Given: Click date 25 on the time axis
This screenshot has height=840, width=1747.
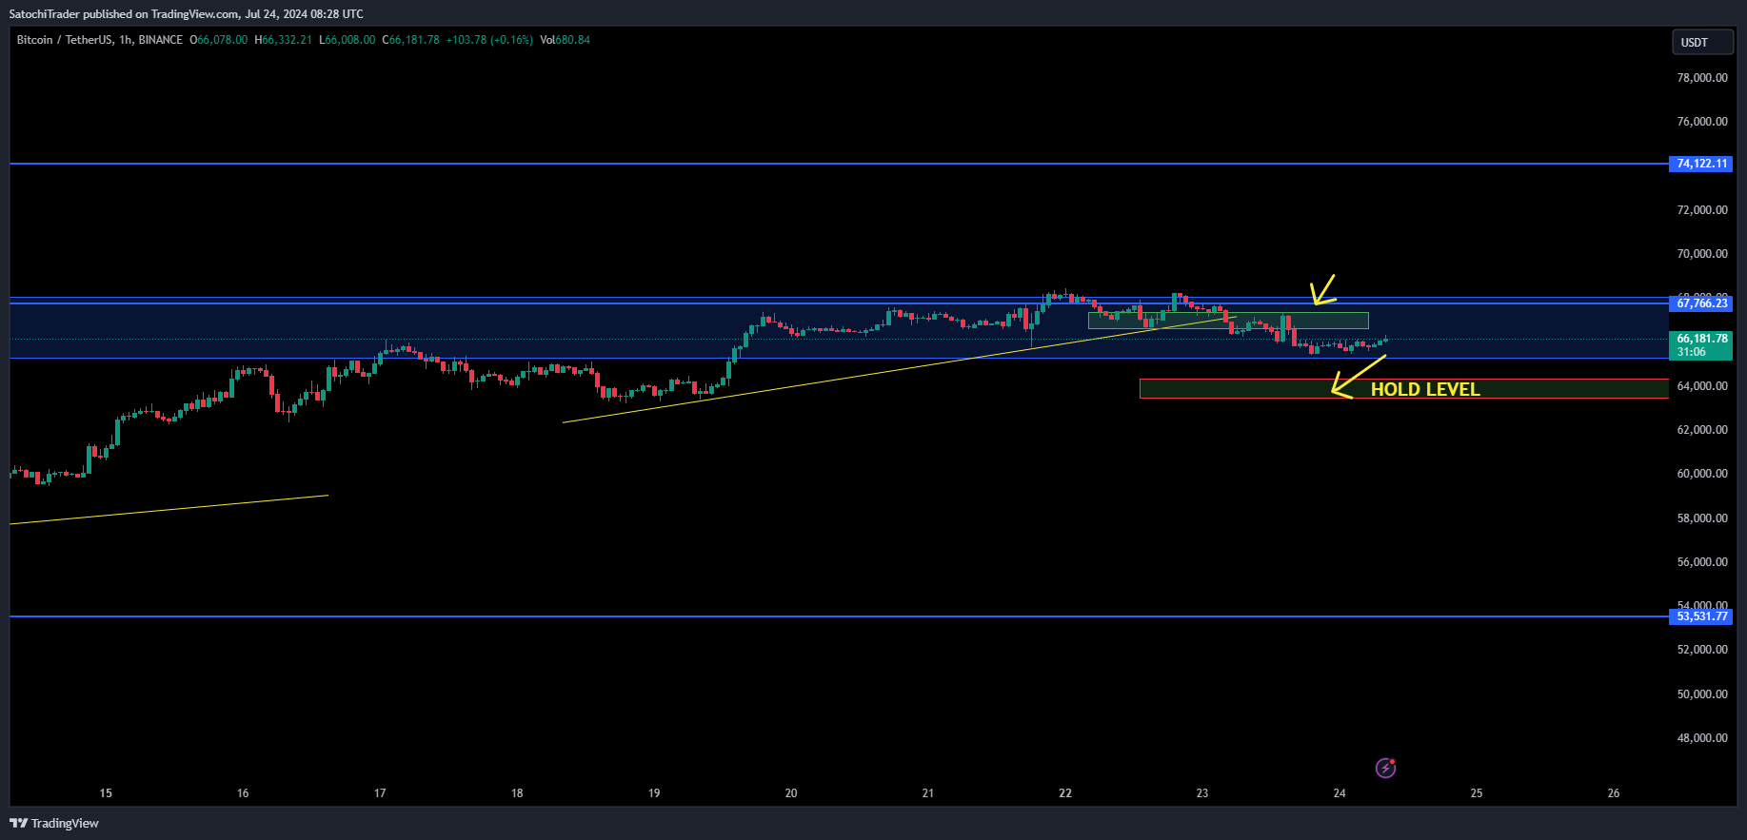Looking at the screenshot, I should click(1477, 793).
